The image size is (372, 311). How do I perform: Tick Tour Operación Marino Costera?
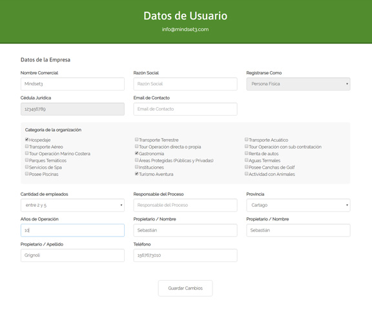coord(27,153)
